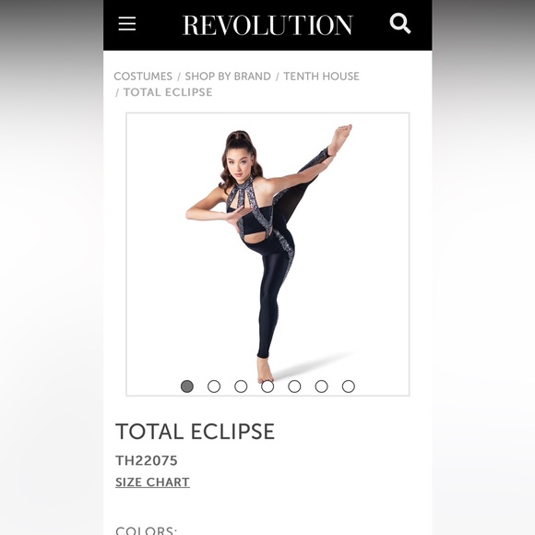Select the first image carousel dot

tap(187, 386)
